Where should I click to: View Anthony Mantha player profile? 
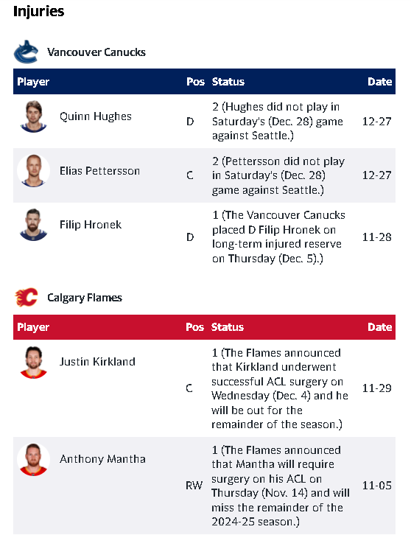pyautogui.click(x=102, y=459)
